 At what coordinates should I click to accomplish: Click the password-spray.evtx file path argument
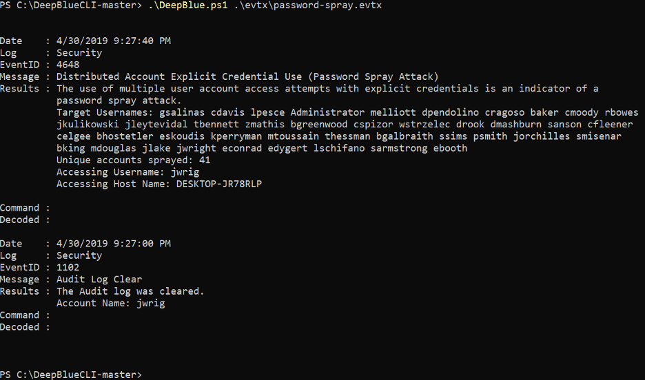(x=308, y=6)
